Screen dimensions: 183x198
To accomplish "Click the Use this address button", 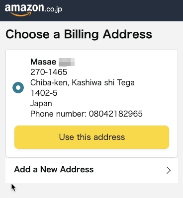I will tap(91, 137).
